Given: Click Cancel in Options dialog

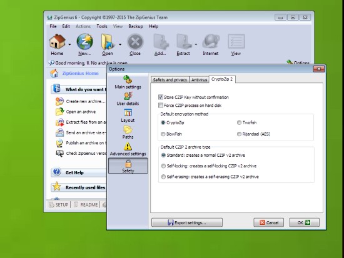Looking at the screenshot, I should point(269,222).
